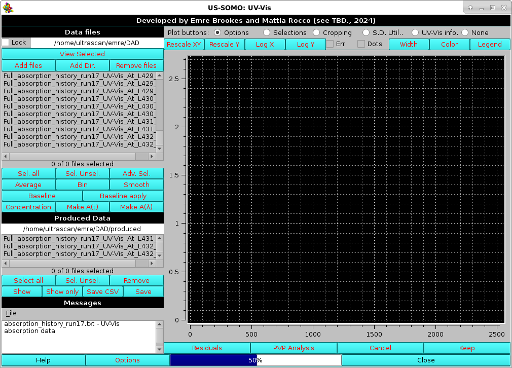Open the plot Color settings
Screen dimensions: 512x368
click(x=449, y=44)
